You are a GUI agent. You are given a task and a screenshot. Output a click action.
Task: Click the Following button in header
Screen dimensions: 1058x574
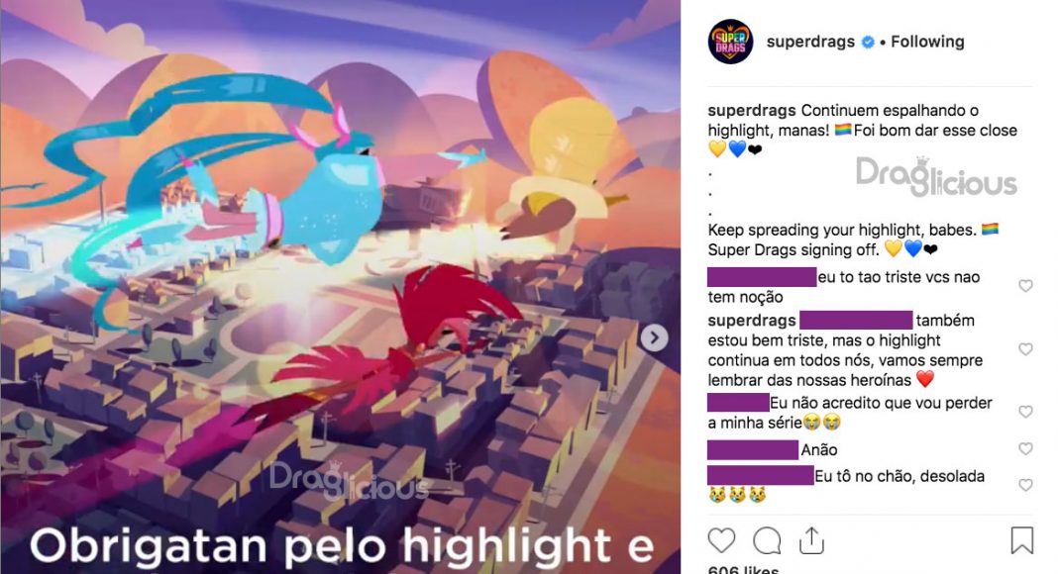tap(927, 42)
